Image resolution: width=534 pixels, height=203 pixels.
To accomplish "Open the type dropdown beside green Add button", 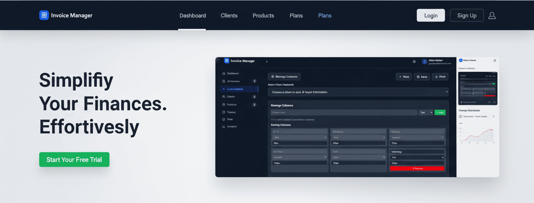I will point(426,113).
